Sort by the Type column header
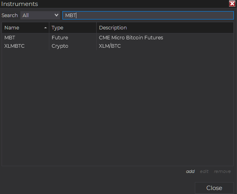The width and height of the screenshot is (237, 194). click(x=73, y=28)
